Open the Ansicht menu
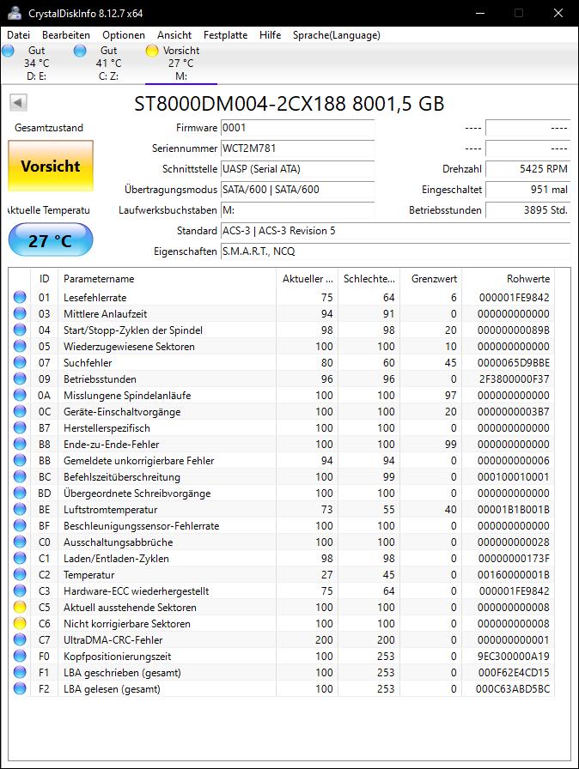The width and height of the screenshot is (579, 769). (x=174, y=35)
